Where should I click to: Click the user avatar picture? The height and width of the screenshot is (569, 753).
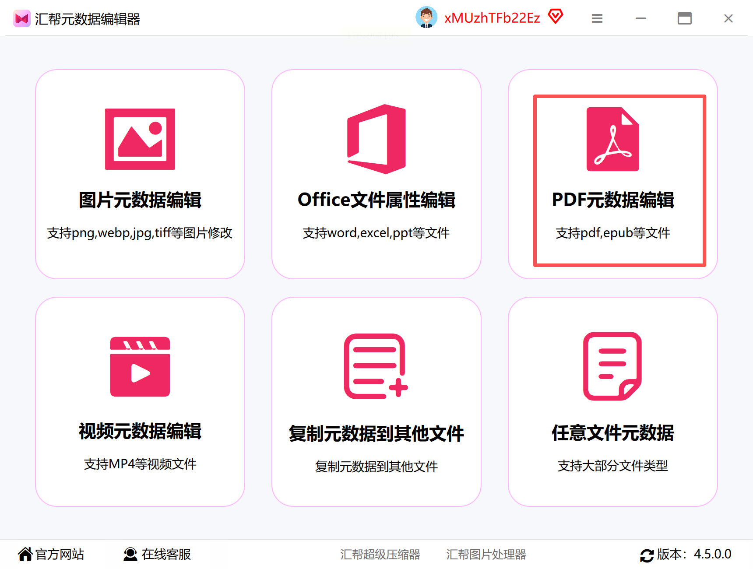tap(426, 18)
